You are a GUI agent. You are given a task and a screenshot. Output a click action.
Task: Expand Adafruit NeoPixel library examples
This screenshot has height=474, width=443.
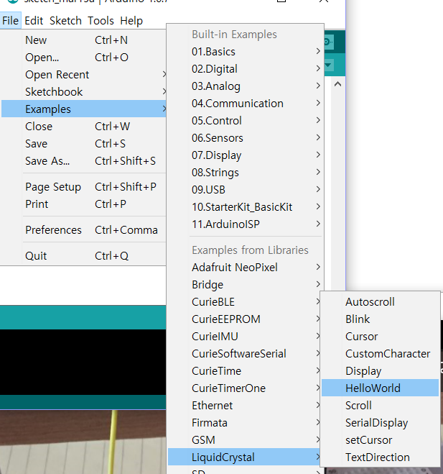pos(245,267)
